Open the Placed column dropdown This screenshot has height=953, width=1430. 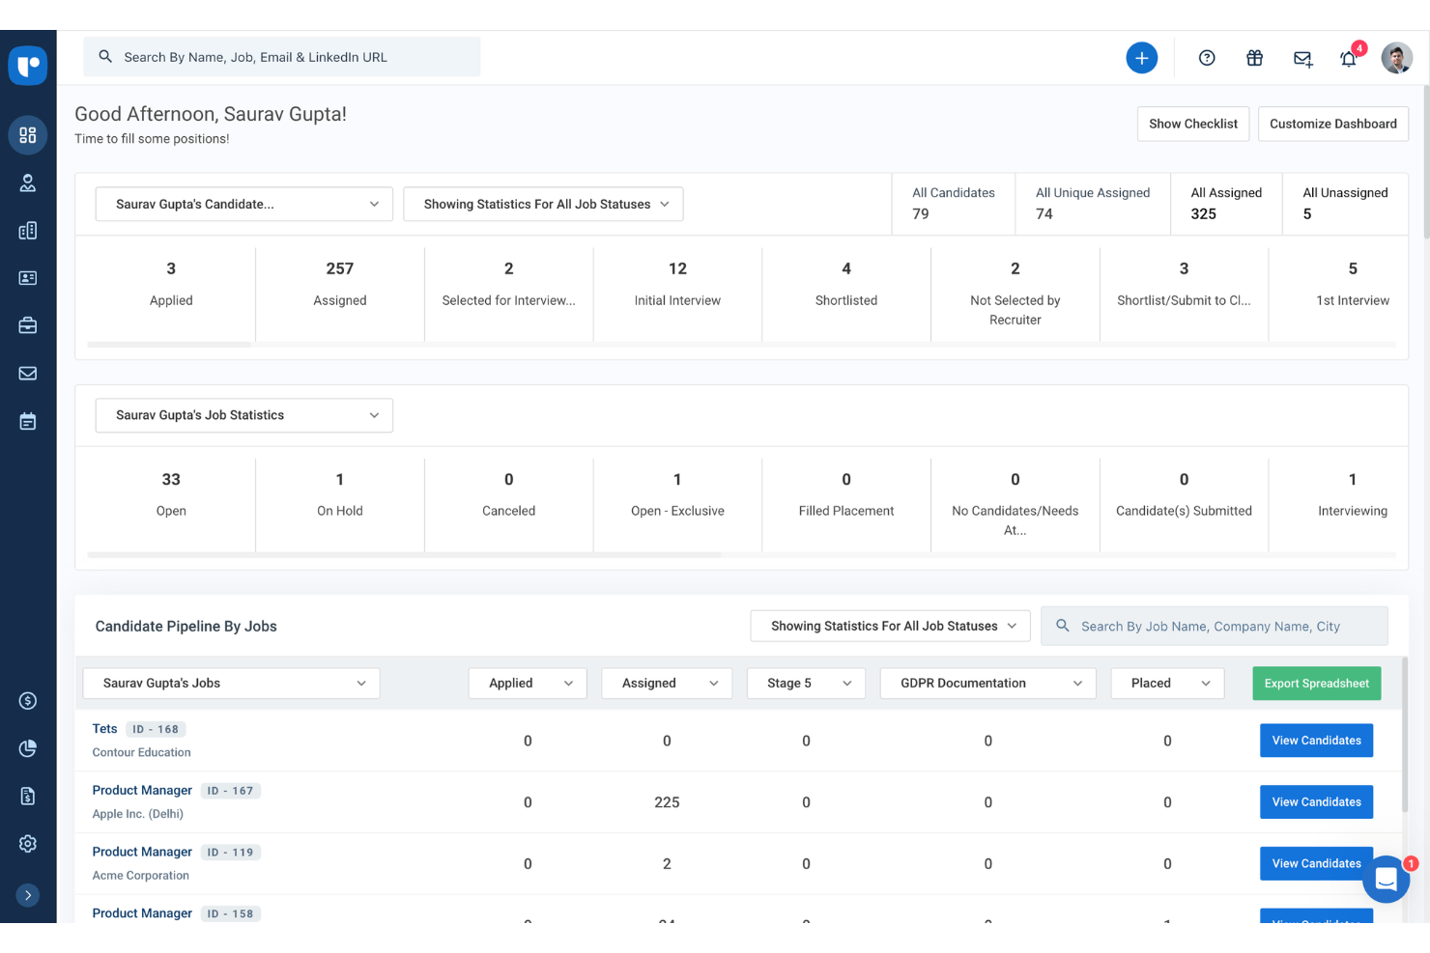click(1167, 683)
